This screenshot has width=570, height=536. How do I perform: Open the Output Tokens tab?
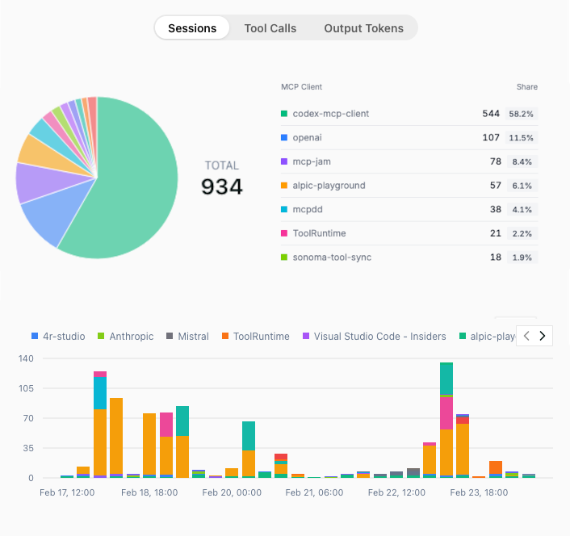pos(363,28)
